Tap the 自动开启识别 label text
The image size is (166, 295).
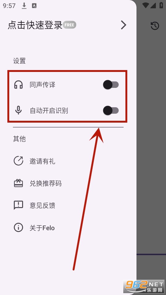[x=49, y=110]
